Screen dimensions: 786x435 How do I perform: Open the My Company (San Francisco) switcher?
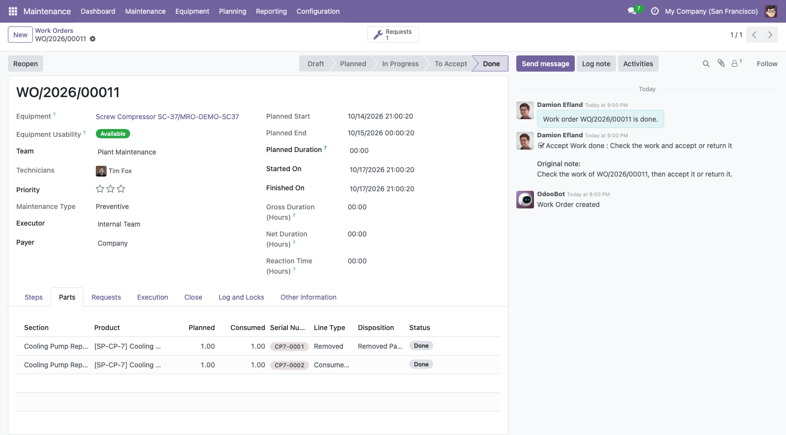(x=711, y=11)
